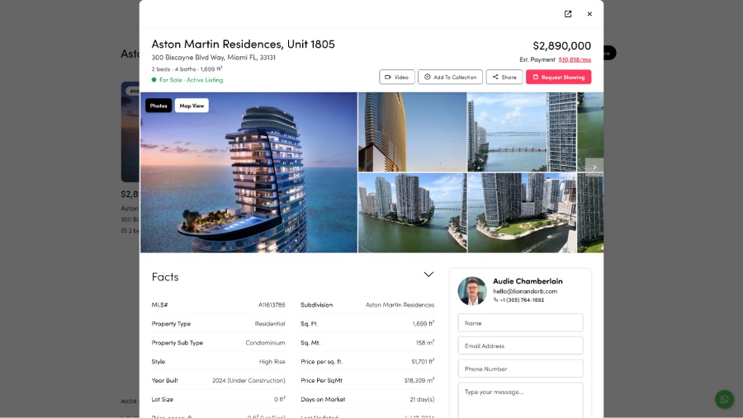The width and height of the screenshot is (743, 418).
Task: Share this property listing
Action: pos(504,77)
